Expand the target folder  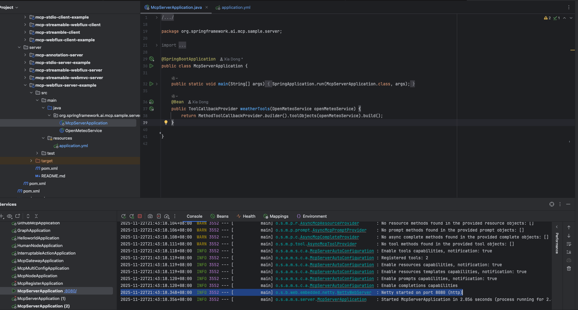tap(31, 161)
